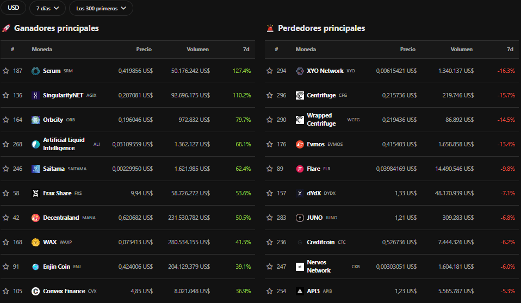This screenshot has width=521, height=303.
Task: Toggle favorite star for Evmos
Action: [x=269, y=144]
